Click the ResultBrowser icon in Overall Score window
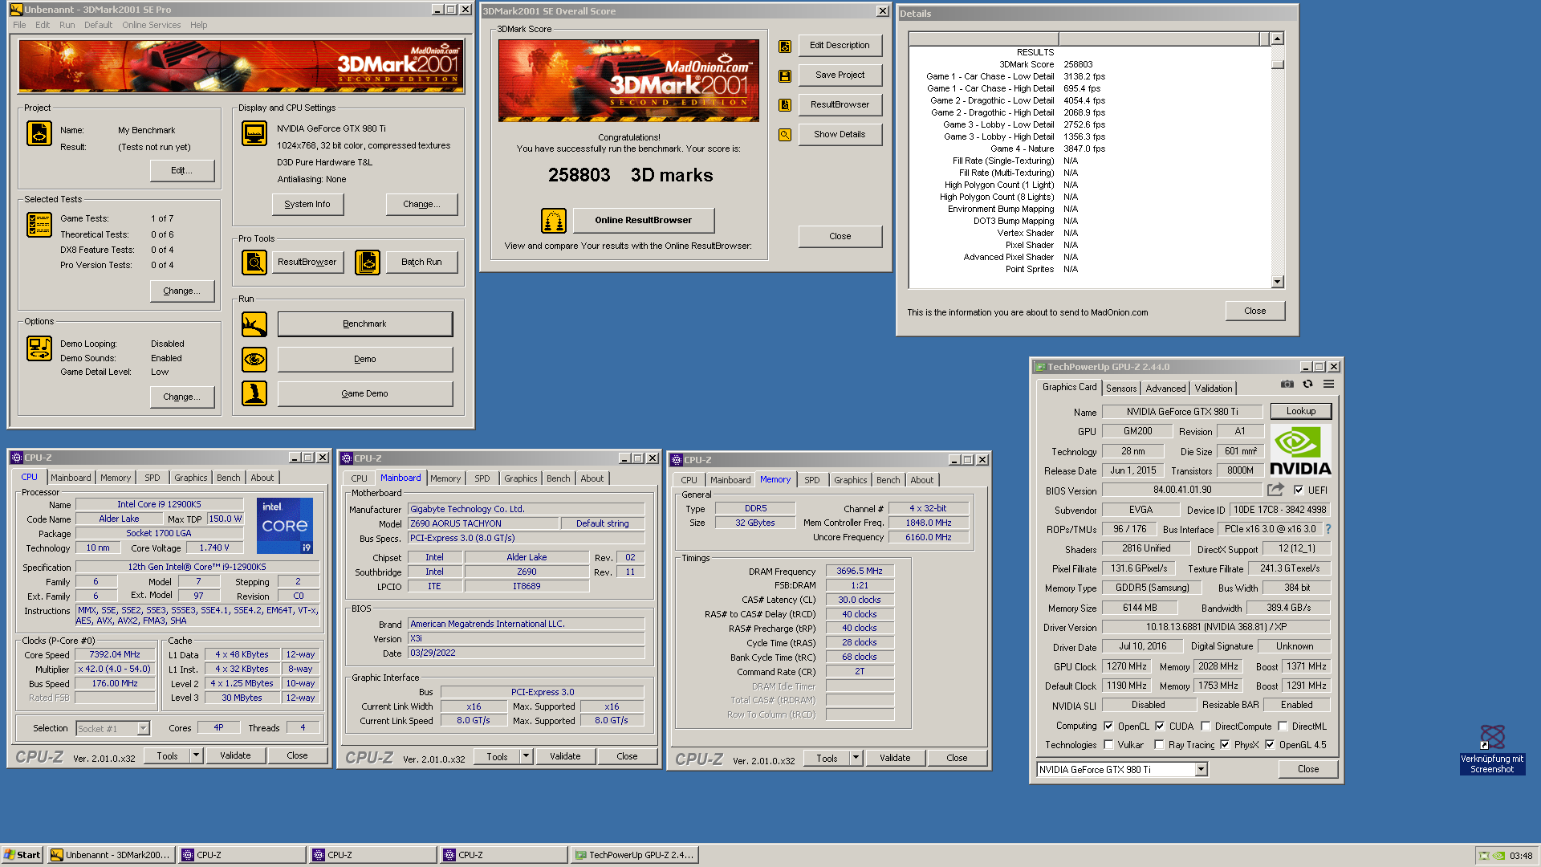This screenshot has height=867, width=1541. 785,105
